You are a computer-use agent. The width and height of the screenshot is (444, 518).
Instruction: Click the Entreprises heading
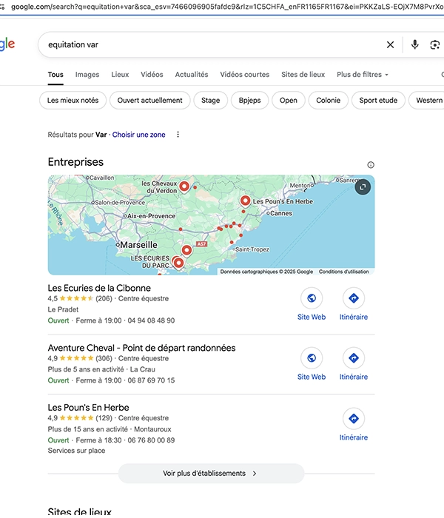pyautogui.click(x=75, y=162)
